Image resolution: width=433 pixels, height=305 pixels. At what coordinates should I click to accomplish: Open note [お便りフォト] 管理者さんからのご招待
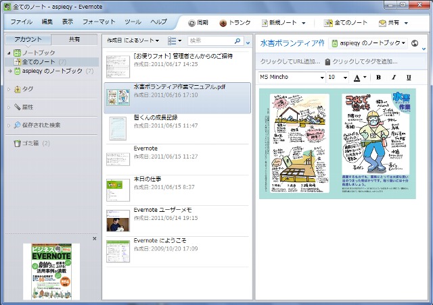177,67
